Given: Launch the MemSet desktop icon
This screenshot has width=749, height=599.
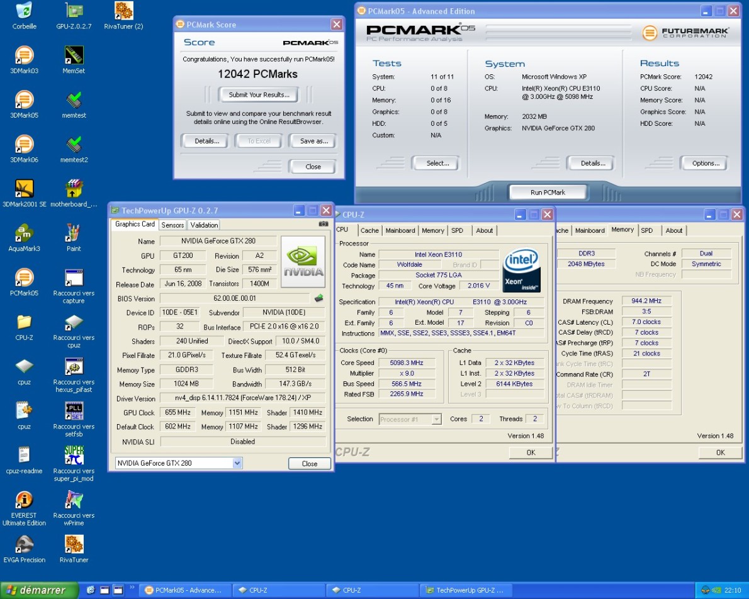Looking at the screenshot, I should [74, 60].
